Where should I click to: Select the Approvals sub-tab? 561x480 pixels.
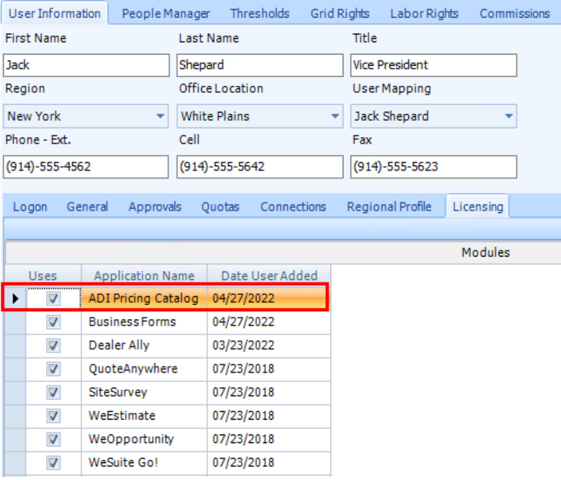click(155, 207)
